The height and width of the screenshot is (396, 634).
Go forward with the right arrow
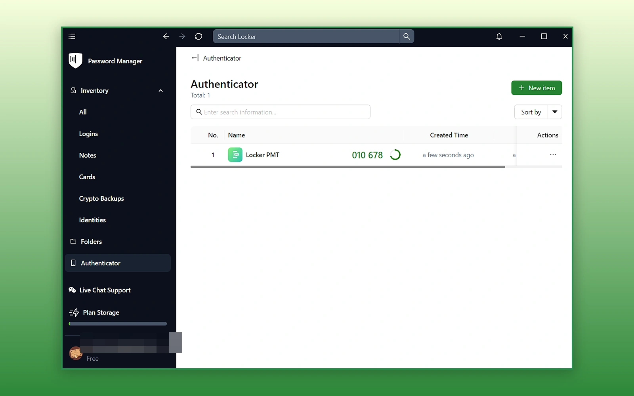pyautogui.click(x=182, y=36)
